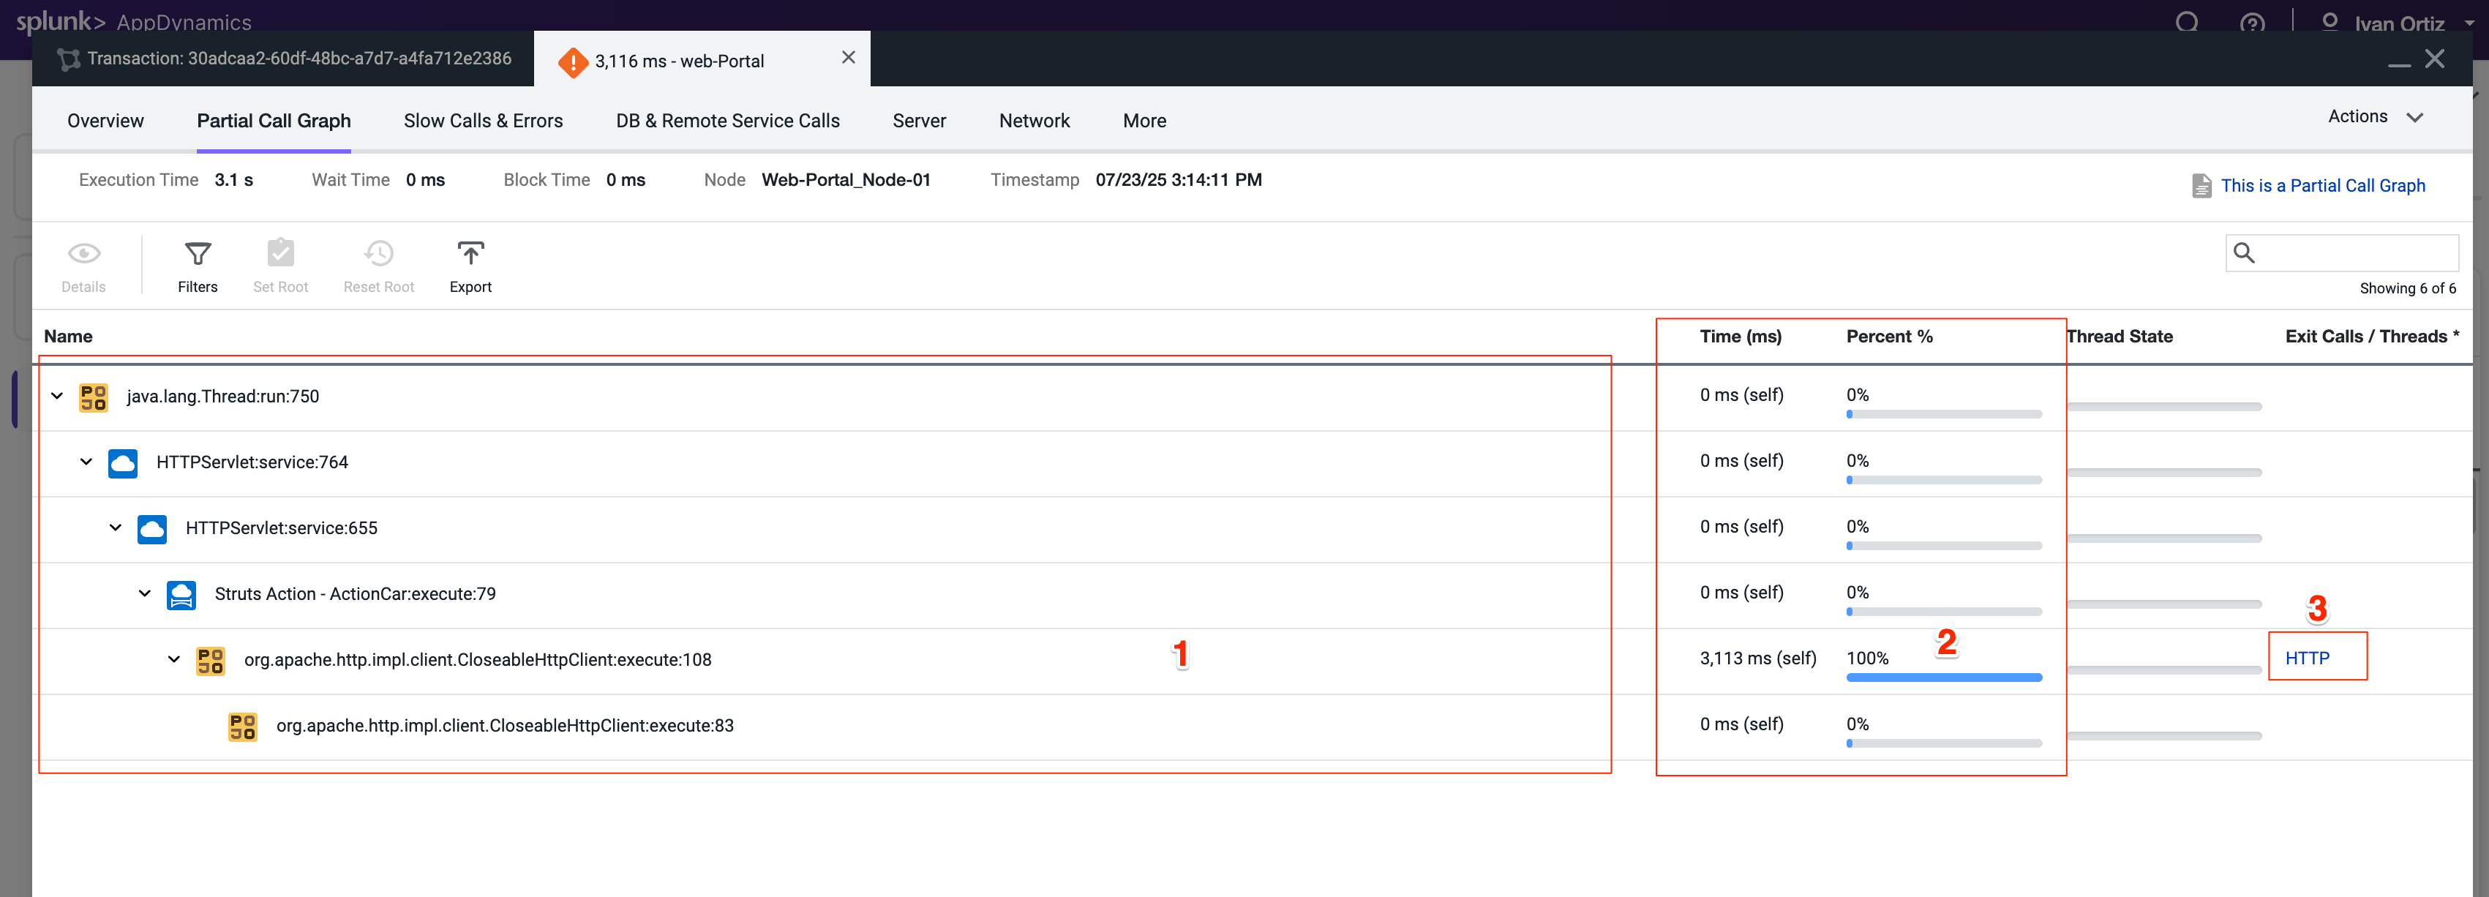Click the Export icon

[470, 264]
